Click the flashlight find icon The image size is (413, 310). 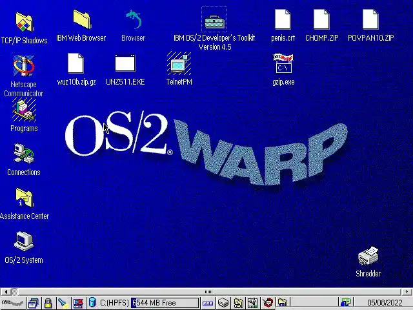63,303
